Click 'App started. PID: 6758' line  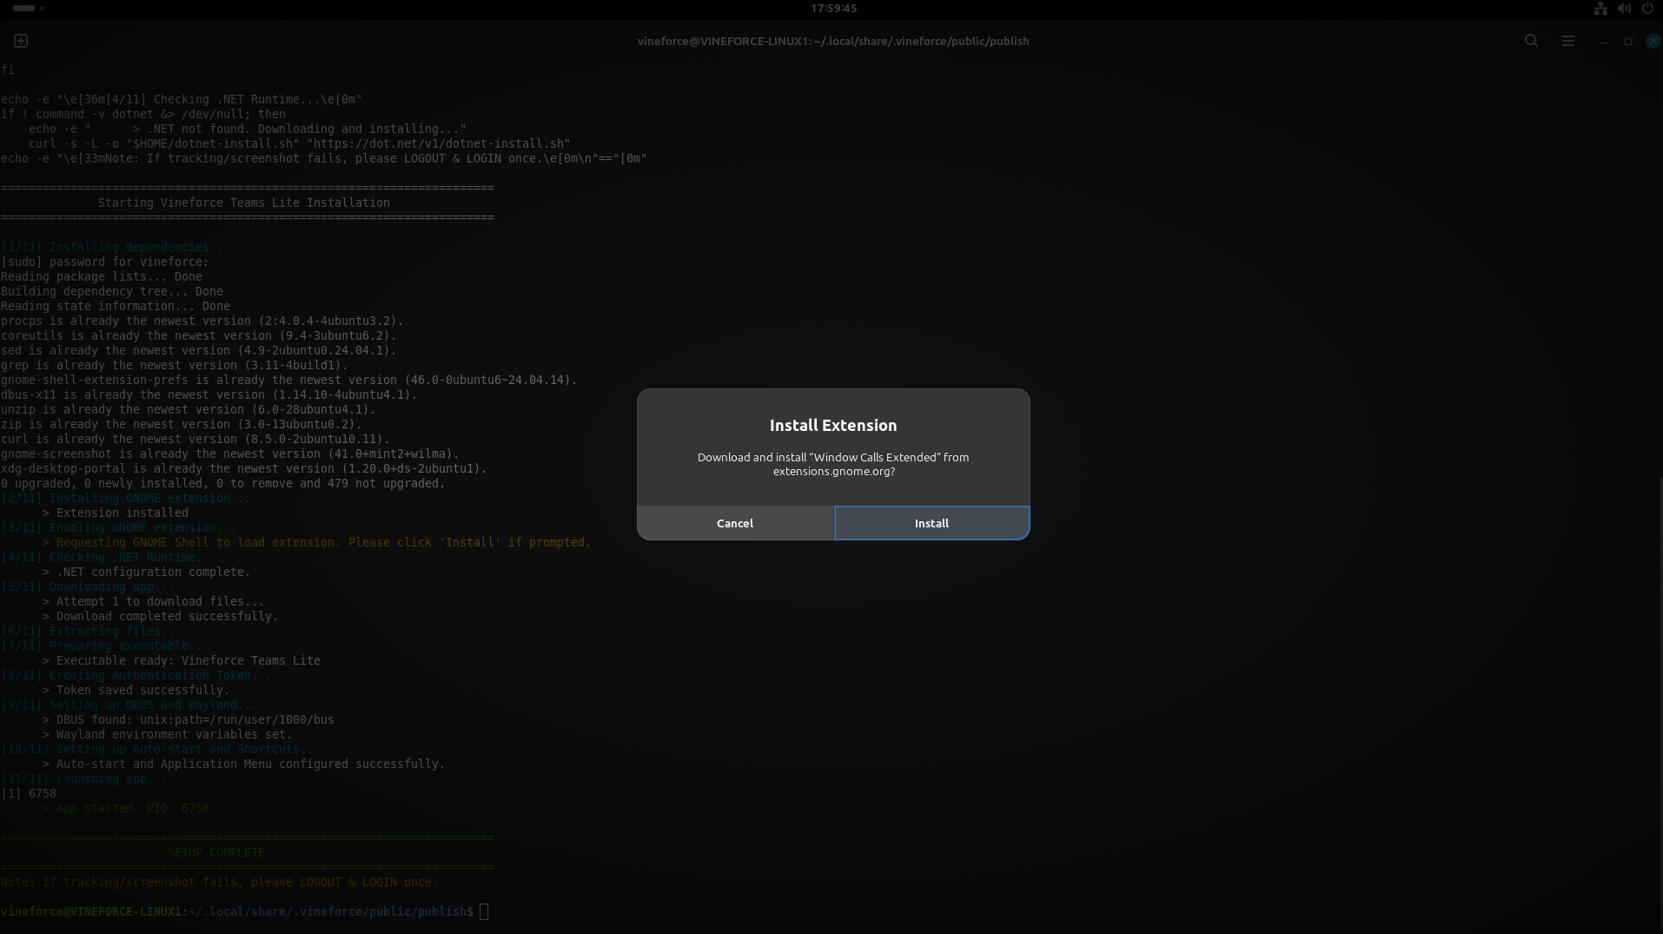(126, 808)
